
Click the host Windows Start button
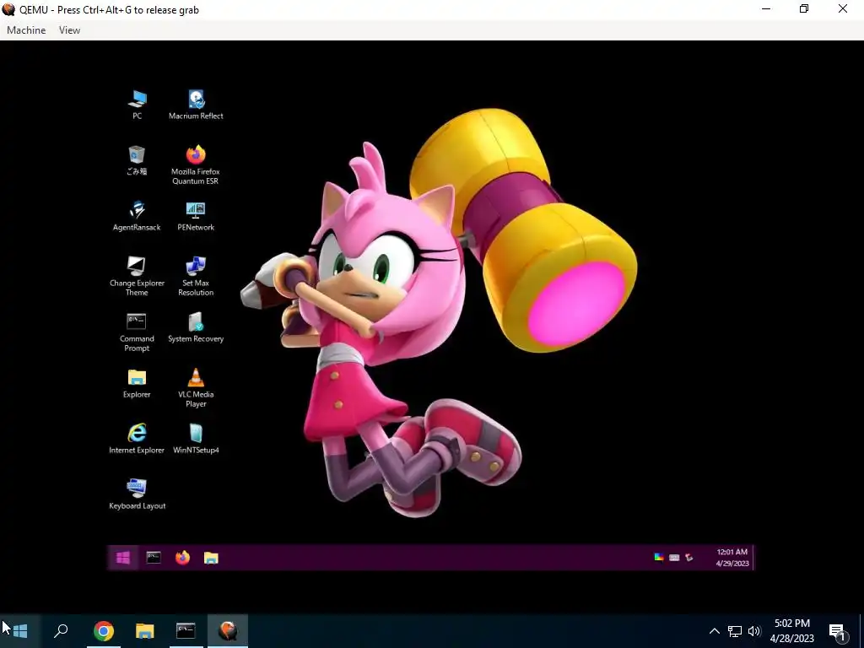pos(20,630)
